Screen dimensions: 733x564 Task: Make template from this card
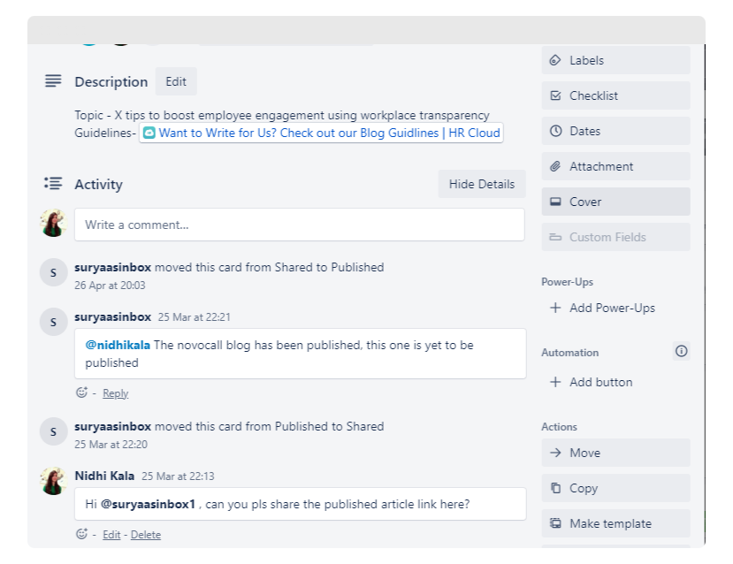615,523
